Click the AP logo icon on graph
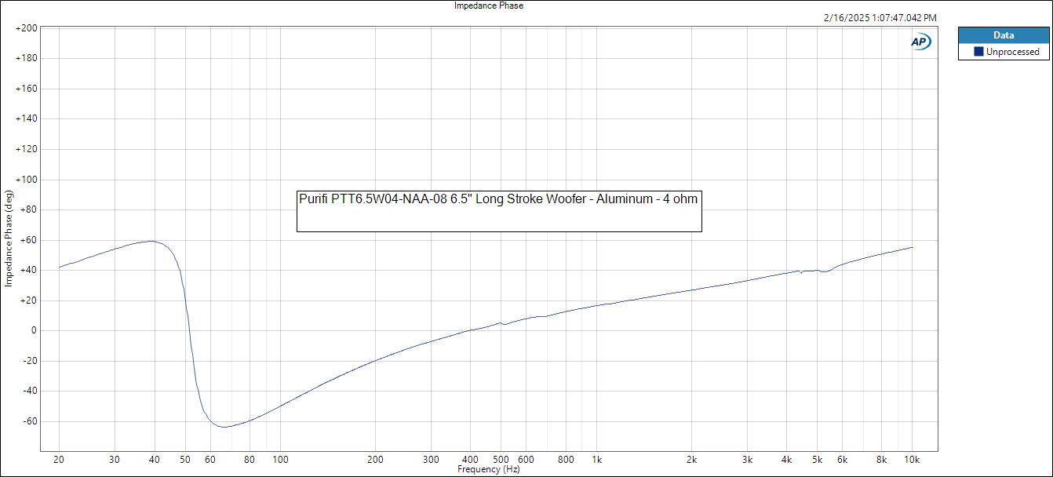This screenshot has height=477, width=1053. point(920,42)
